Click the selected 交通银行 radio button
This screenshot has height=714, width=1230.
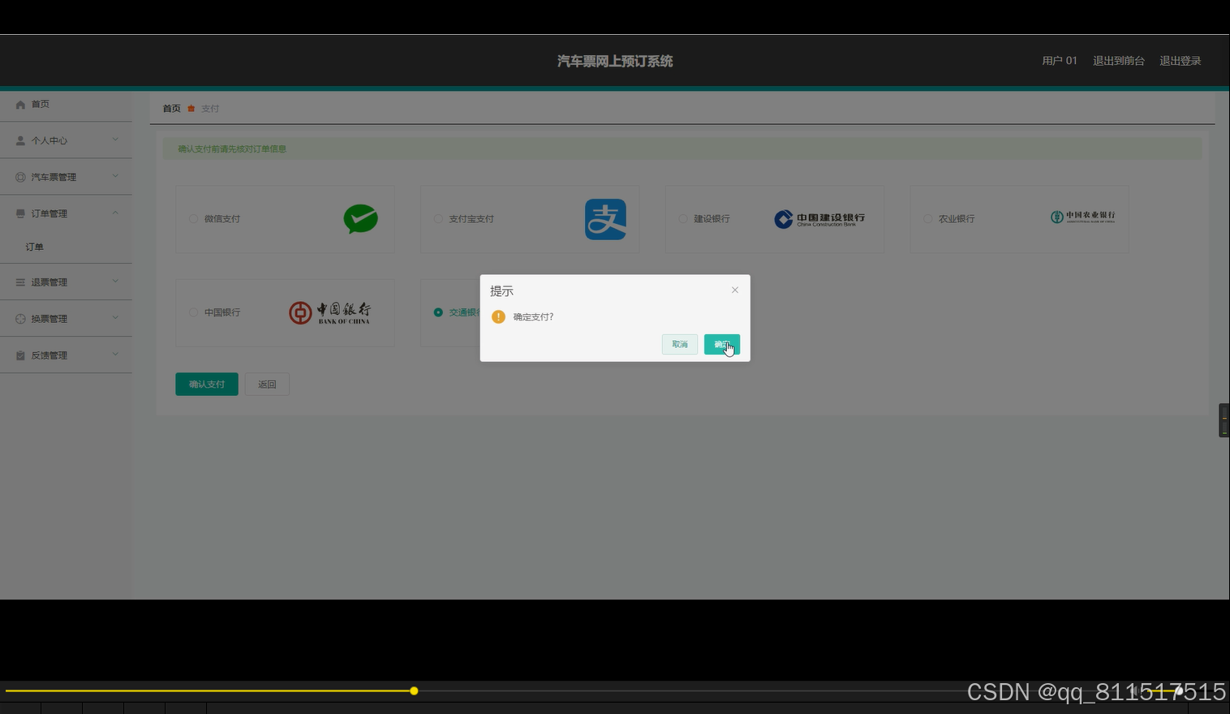click(x=438, y=312)
